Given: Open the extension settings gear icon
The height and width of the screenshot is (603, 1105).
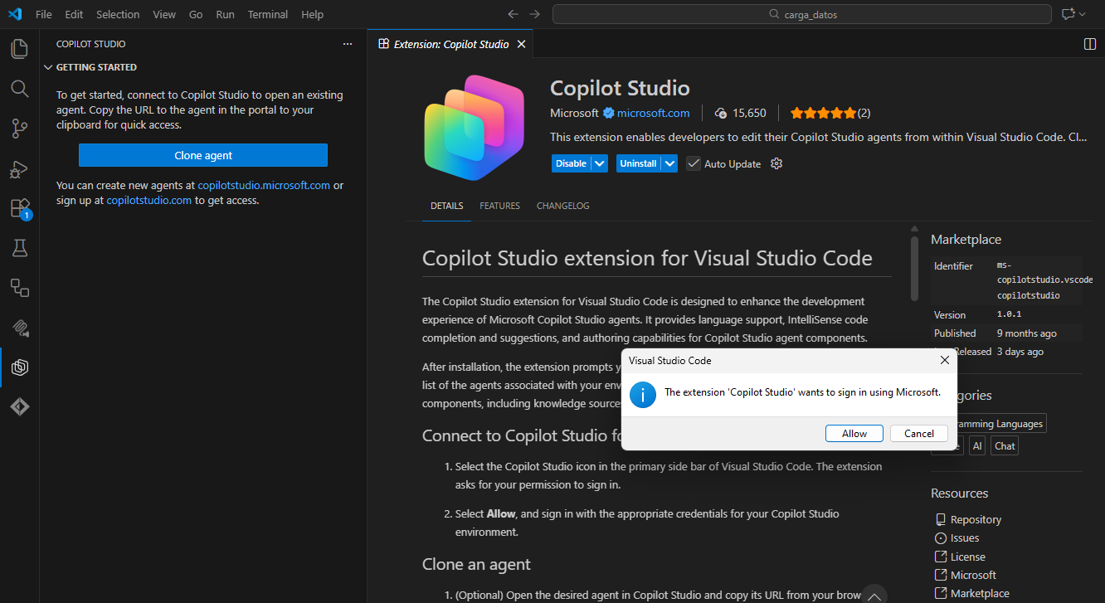Looking at the screenshot, I should pyautogui.click(x=776, y=163).
